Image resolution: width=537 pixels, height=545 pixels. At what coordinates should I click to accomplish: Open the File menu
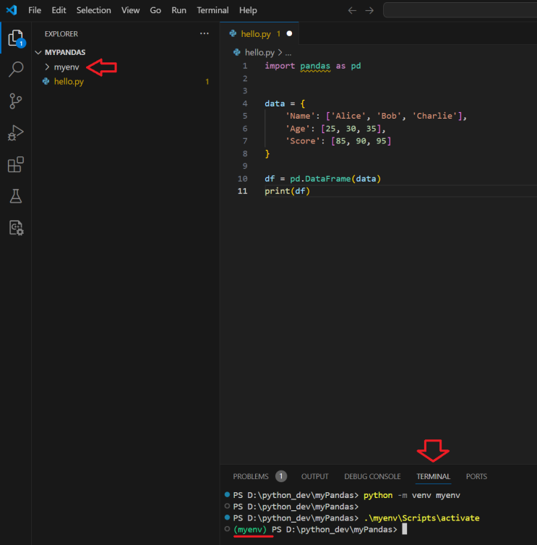coord(35,10)
